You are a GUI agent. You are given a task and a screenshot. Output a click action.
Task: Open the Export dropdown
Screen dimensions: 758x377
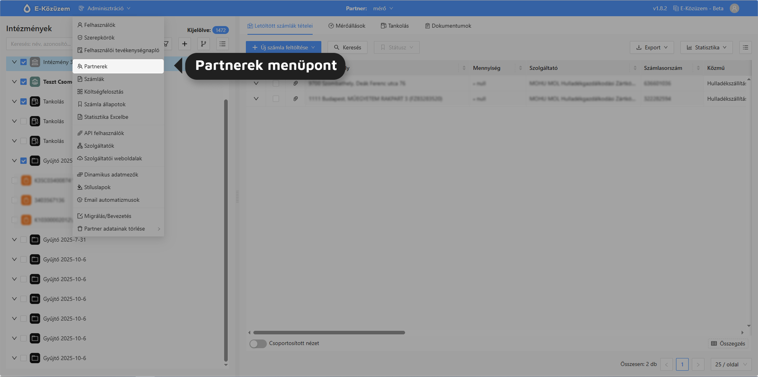(652, 47)
